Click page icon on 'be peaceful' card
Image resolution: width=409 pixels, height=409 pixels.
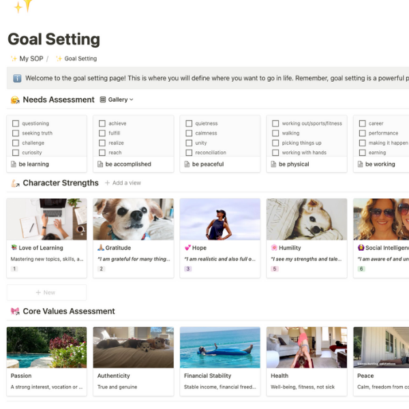click(187, 164)
